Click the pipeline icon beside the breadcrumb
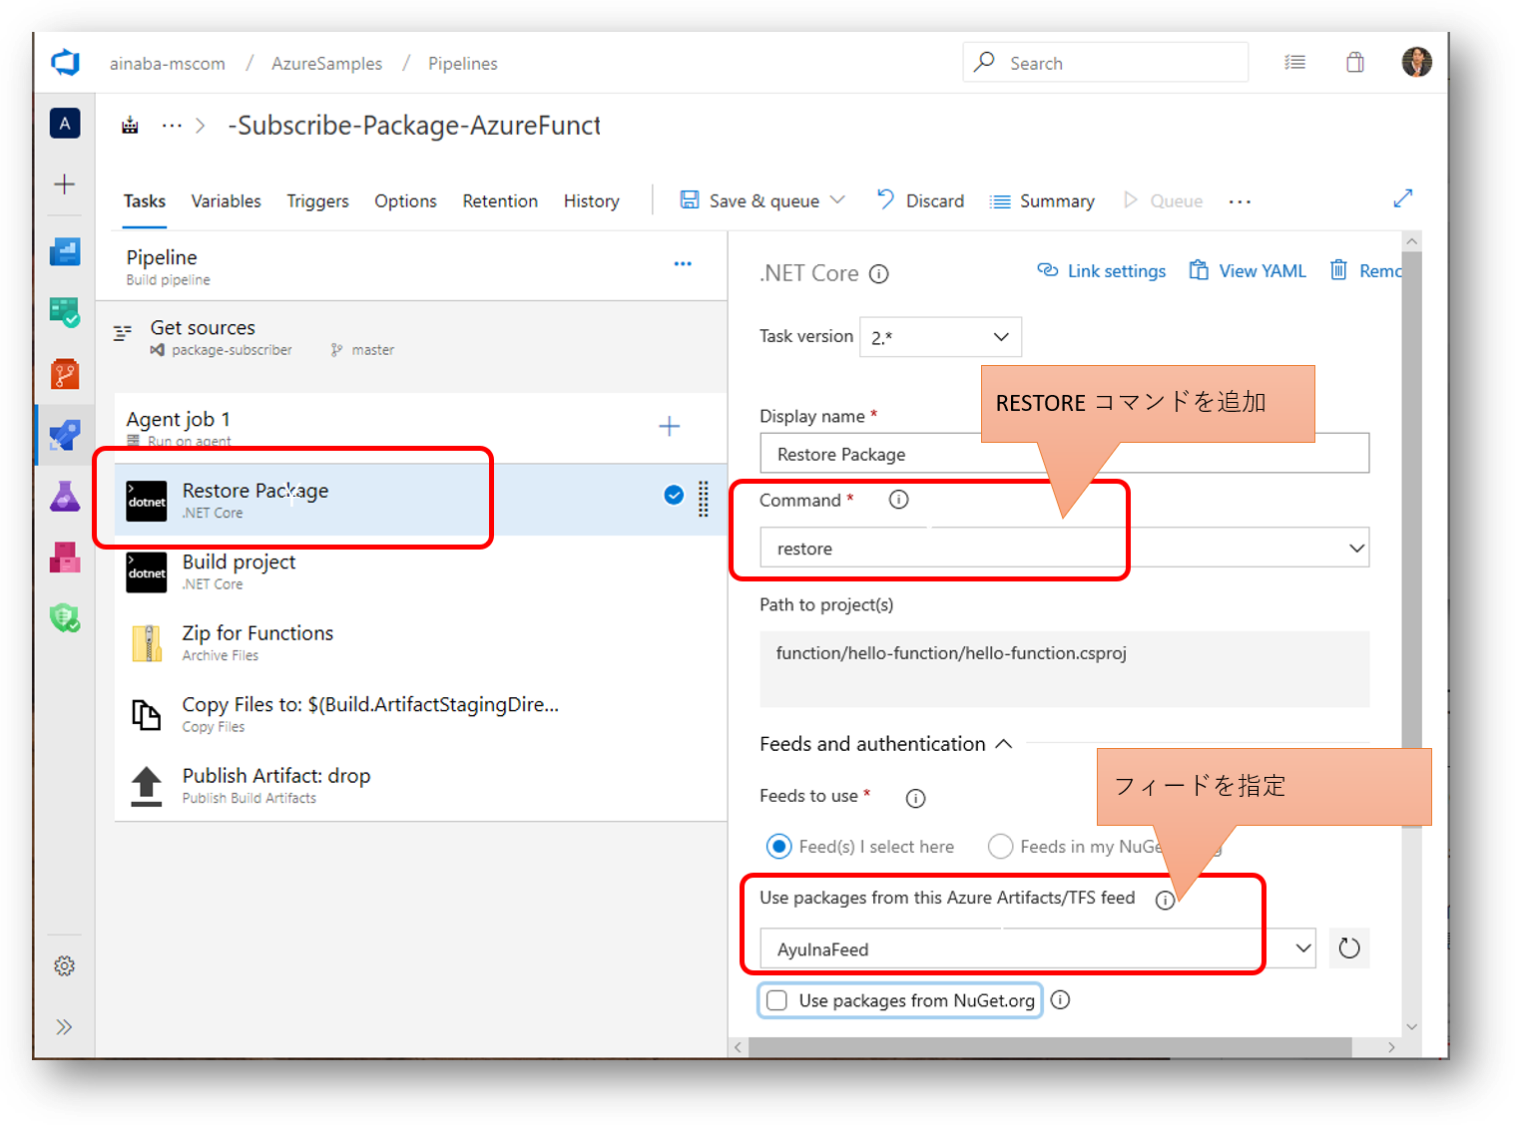1515x1125 pixels. point(130,126)
